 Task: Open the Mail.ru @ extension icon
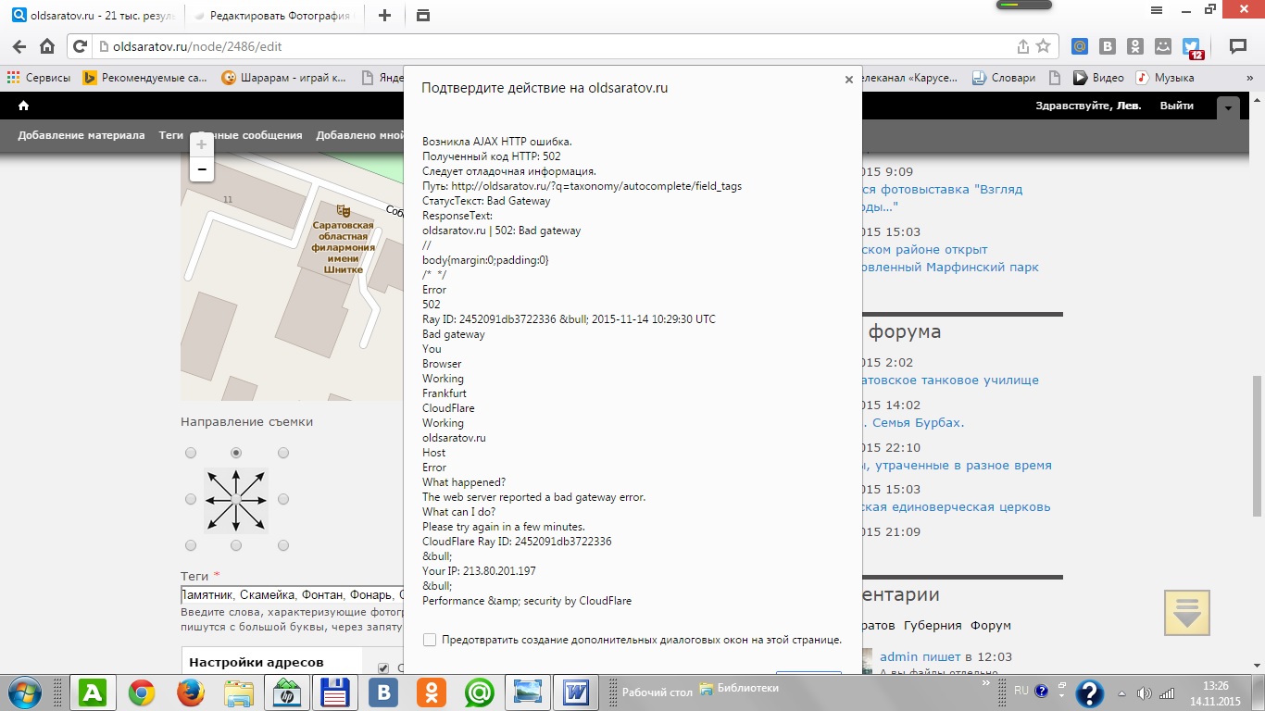click(1080, 46)
